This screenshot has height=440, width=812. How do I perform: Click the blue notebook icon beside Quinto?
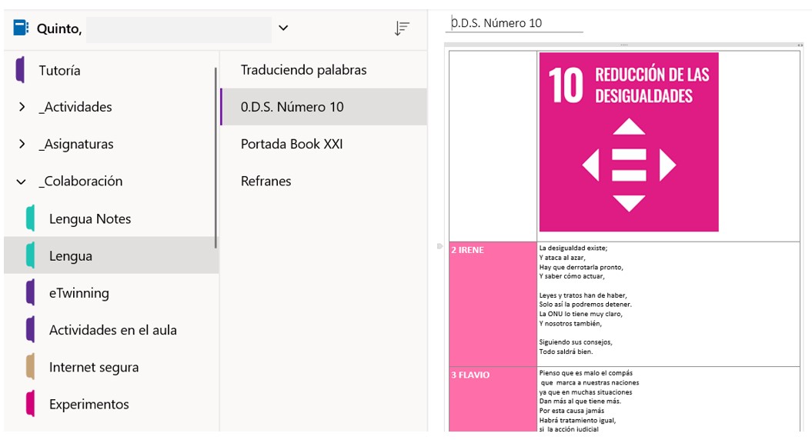click(21, 28)
